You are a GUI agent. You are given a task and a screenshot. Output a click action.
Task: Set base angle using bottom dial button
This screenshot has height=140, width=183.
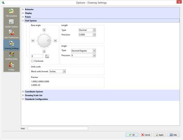(44, 51)
